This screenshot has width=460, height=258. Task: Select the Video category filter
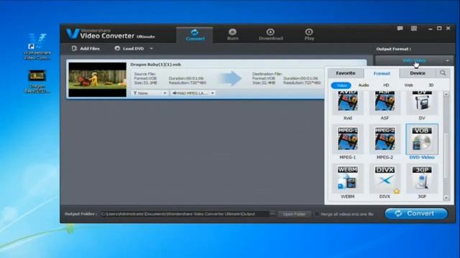(341, 85)
